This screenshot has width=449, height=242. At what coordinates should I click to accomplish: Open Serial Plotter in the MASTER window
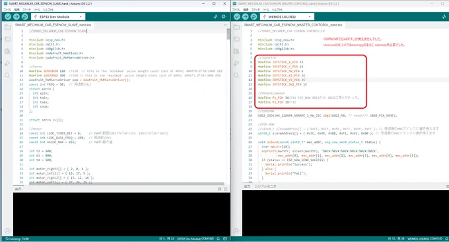(x=444, y=16)
